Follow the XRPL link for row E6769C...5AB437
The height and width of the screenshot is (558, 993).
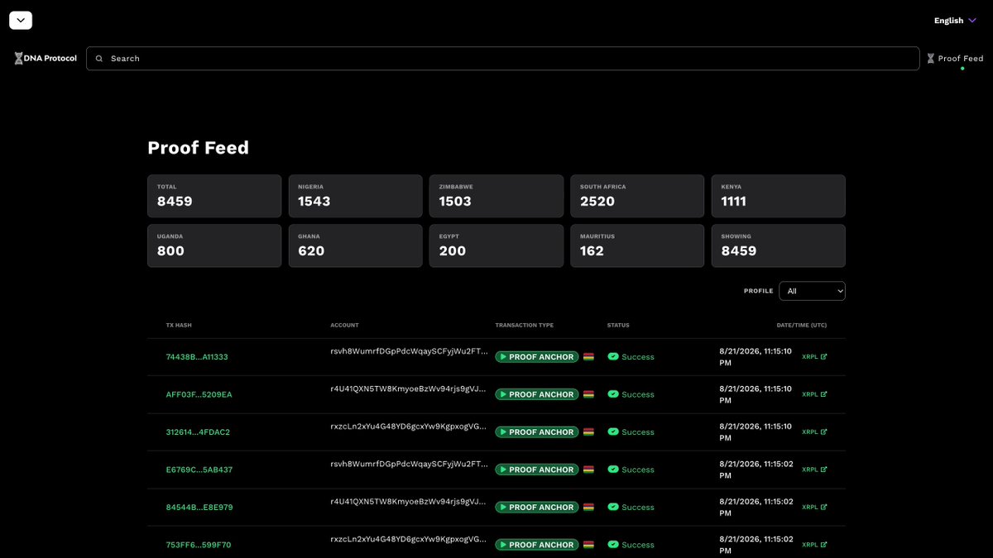click(814, 470)
